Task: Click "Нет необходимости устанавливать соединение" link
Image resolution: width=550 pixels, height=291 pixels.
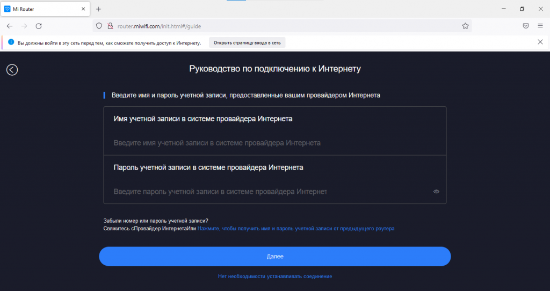Action: [275, 277]
